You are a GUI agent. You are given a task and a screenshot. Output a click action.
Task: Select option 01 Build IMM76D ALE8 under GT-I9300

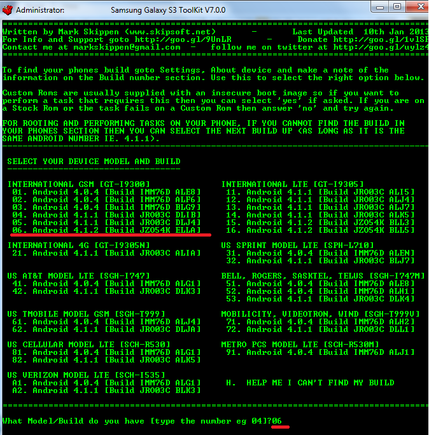[x=106, y=192]
